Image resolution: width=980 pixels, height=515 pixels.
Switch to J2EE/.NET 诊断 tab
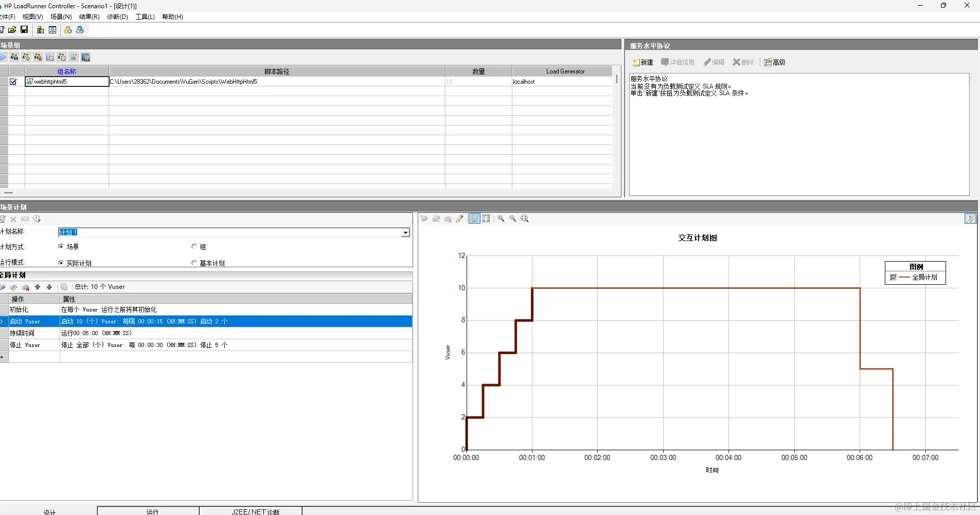251,511
